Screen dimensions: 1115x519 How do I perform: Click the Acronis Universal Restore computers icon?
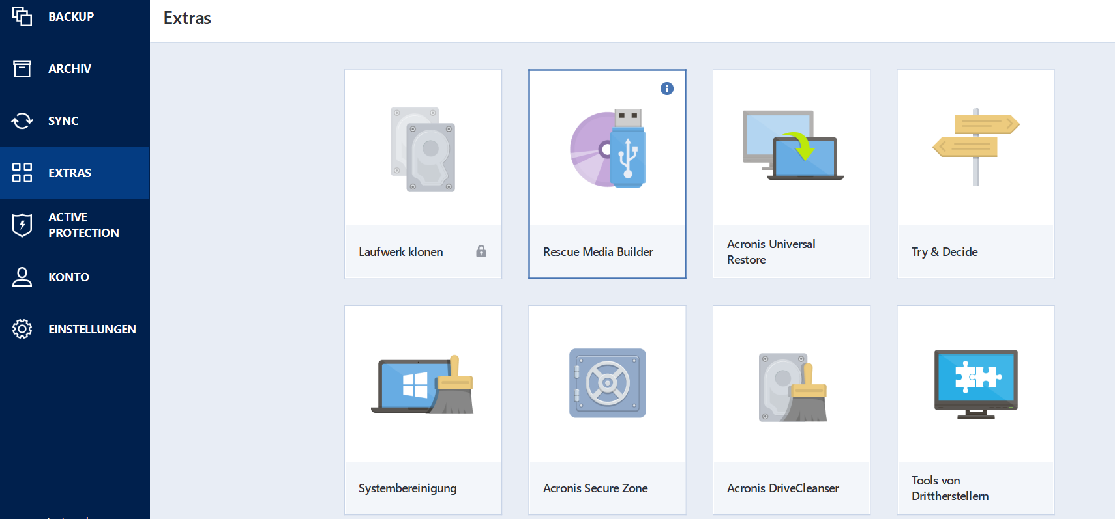792,145
